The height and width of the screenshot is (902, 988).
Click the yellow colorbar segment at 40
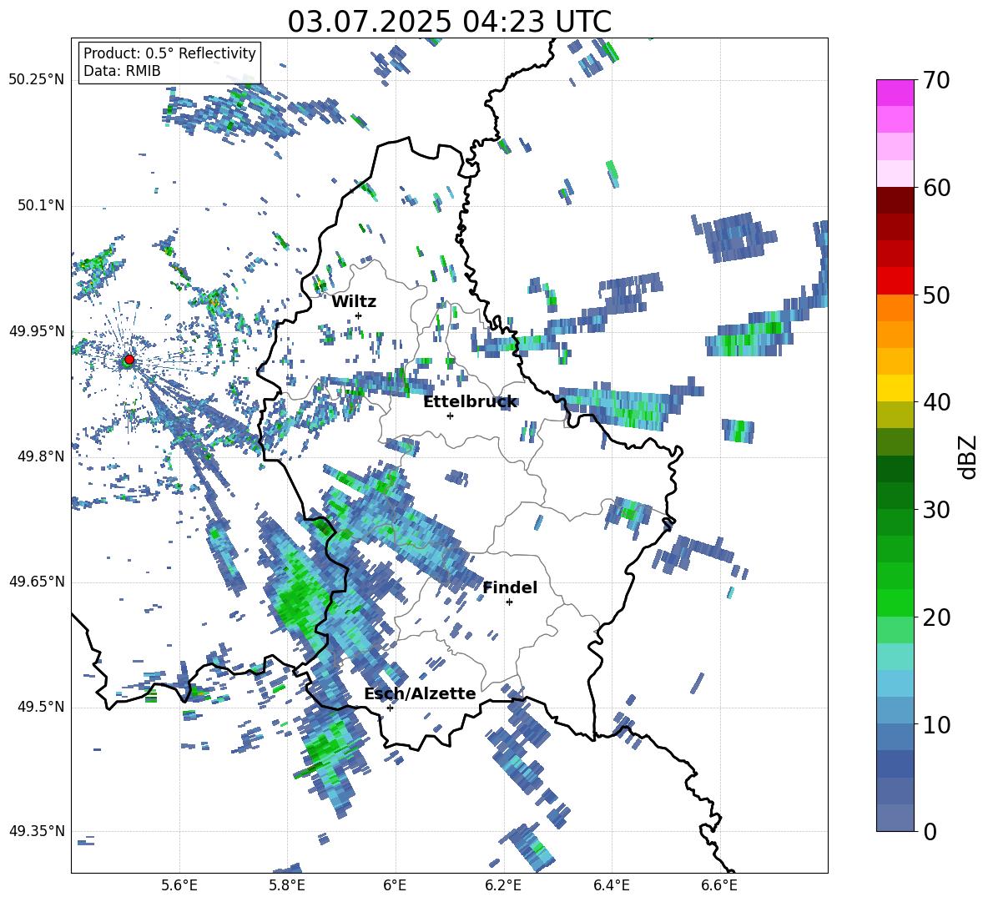coord(895,388)
